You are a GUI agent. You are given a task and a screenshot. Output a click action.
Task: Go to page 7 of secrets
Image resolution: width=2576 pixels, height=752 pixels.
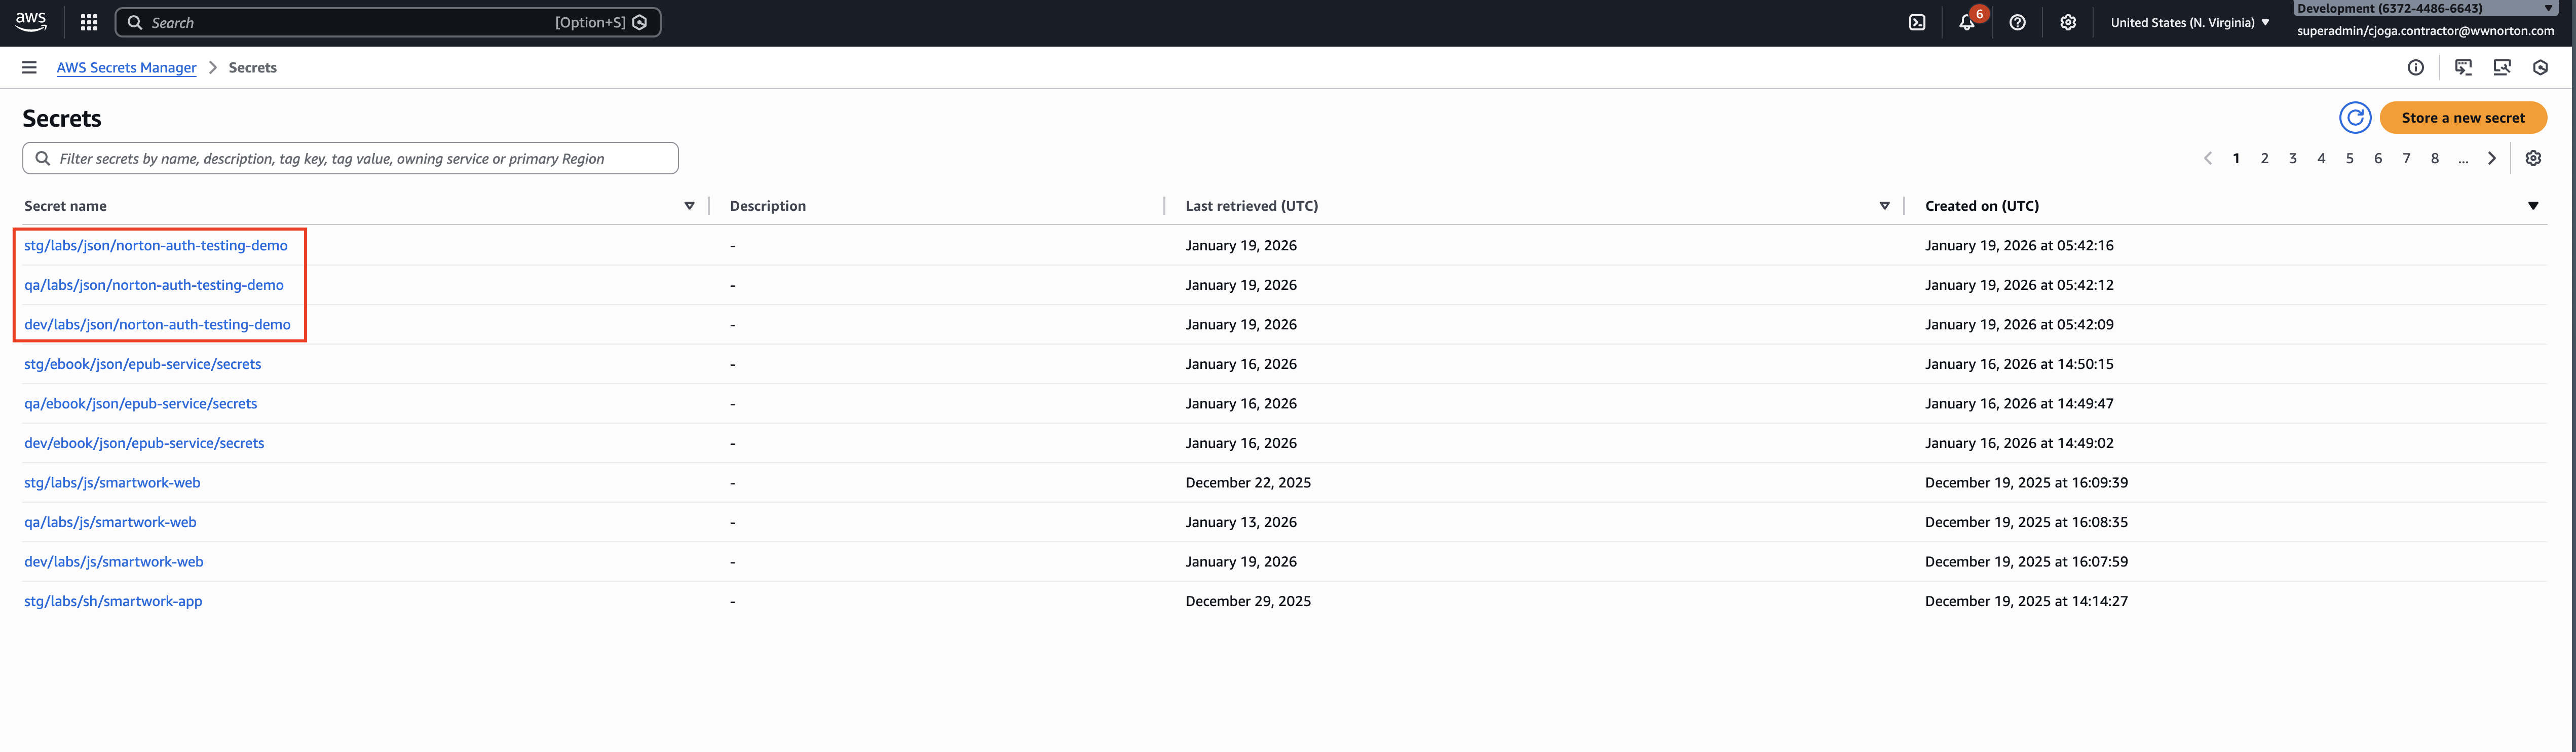pyautogui.click(x=2406, y=158)
